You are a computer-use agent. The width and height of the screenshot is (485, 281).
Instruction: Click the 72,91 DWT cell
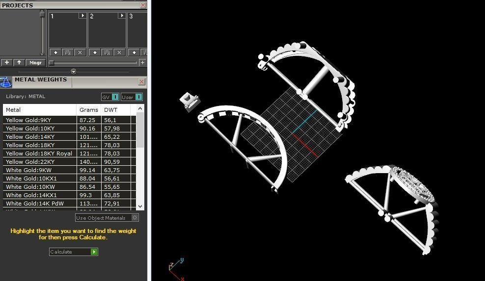tap(116, 204)
